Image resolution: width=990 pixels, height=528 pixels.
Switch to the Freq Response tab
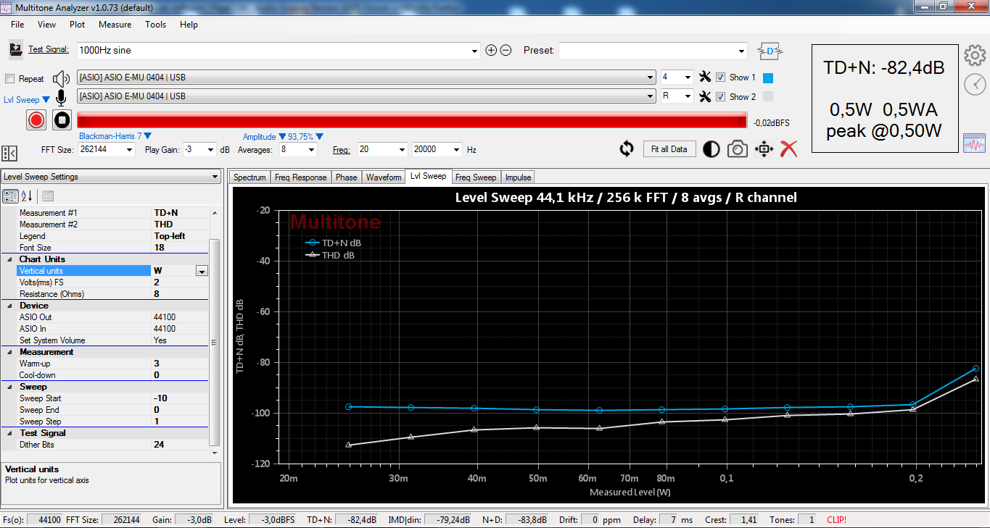tap(300, 177)
